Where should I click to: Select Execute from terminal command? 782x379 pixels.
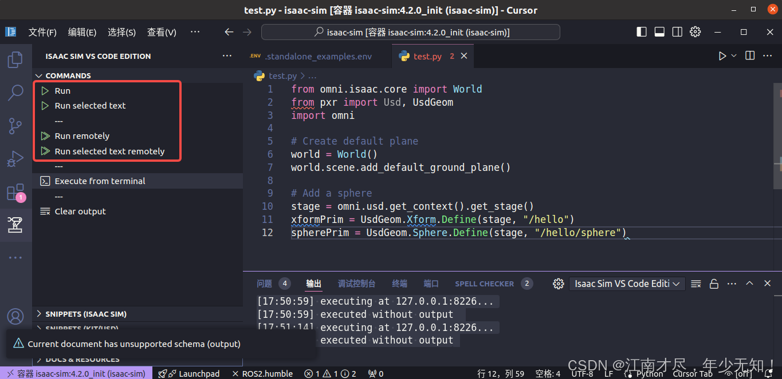click(x=137, y=181)
